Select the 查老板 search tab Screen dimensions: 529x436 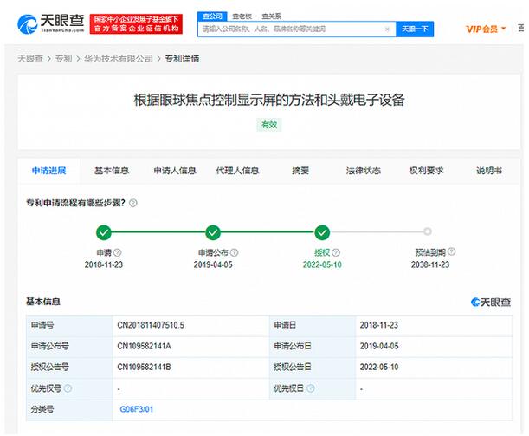(x=242, y=16)
